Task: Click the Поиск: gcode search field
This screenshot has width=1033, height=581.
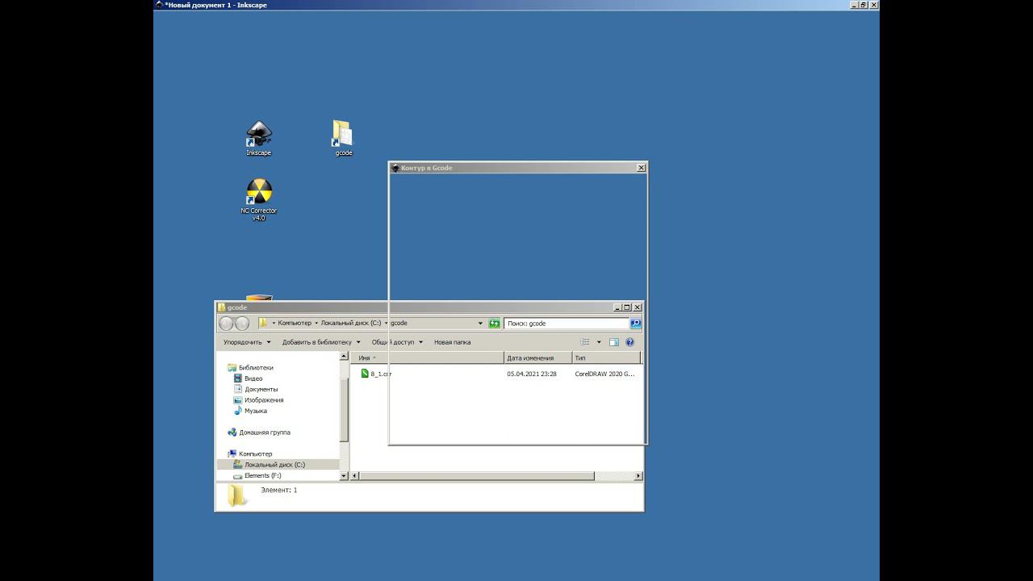Action: pos(567,324)
